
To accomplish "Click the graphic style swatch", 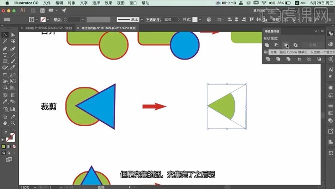I will click(195, 19).
